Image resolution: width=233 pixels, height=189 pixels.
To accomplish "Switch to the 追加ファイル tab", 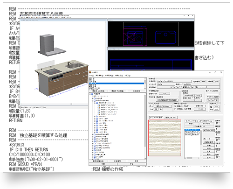I will [171, 118].
